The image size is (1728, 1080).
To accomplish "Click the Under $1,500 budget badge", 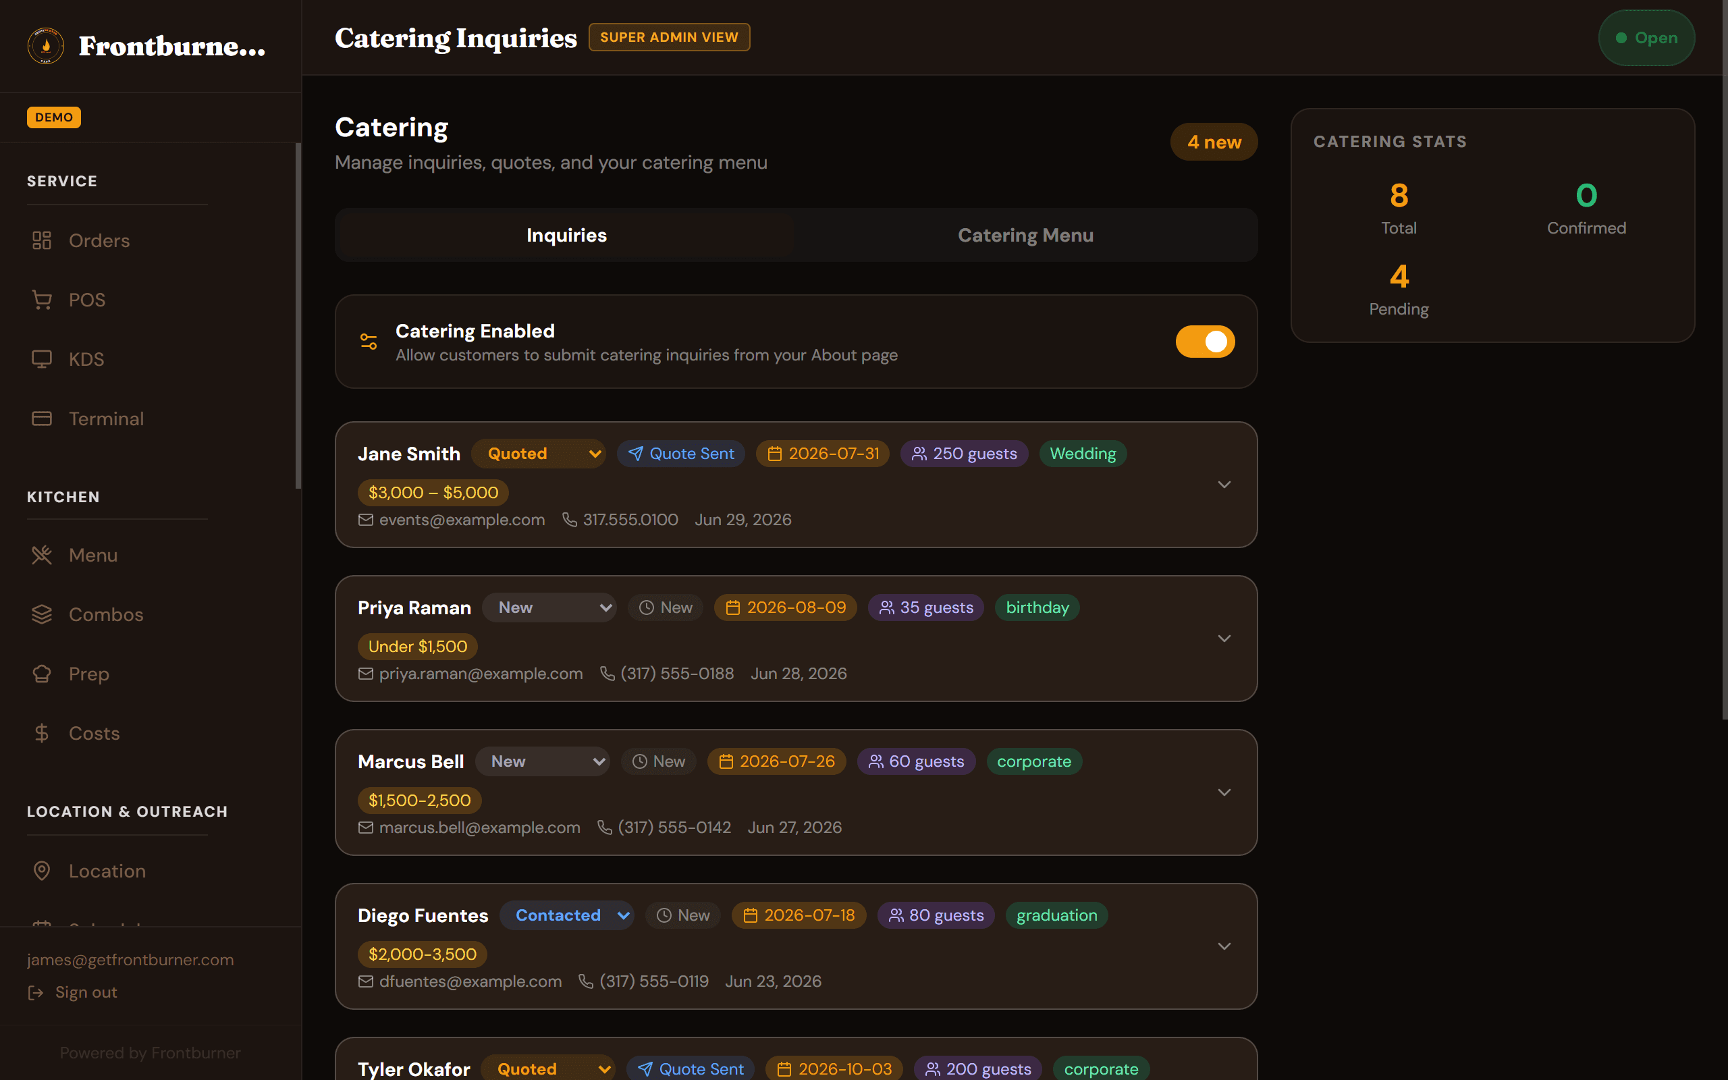I will (x=418, y=647).
